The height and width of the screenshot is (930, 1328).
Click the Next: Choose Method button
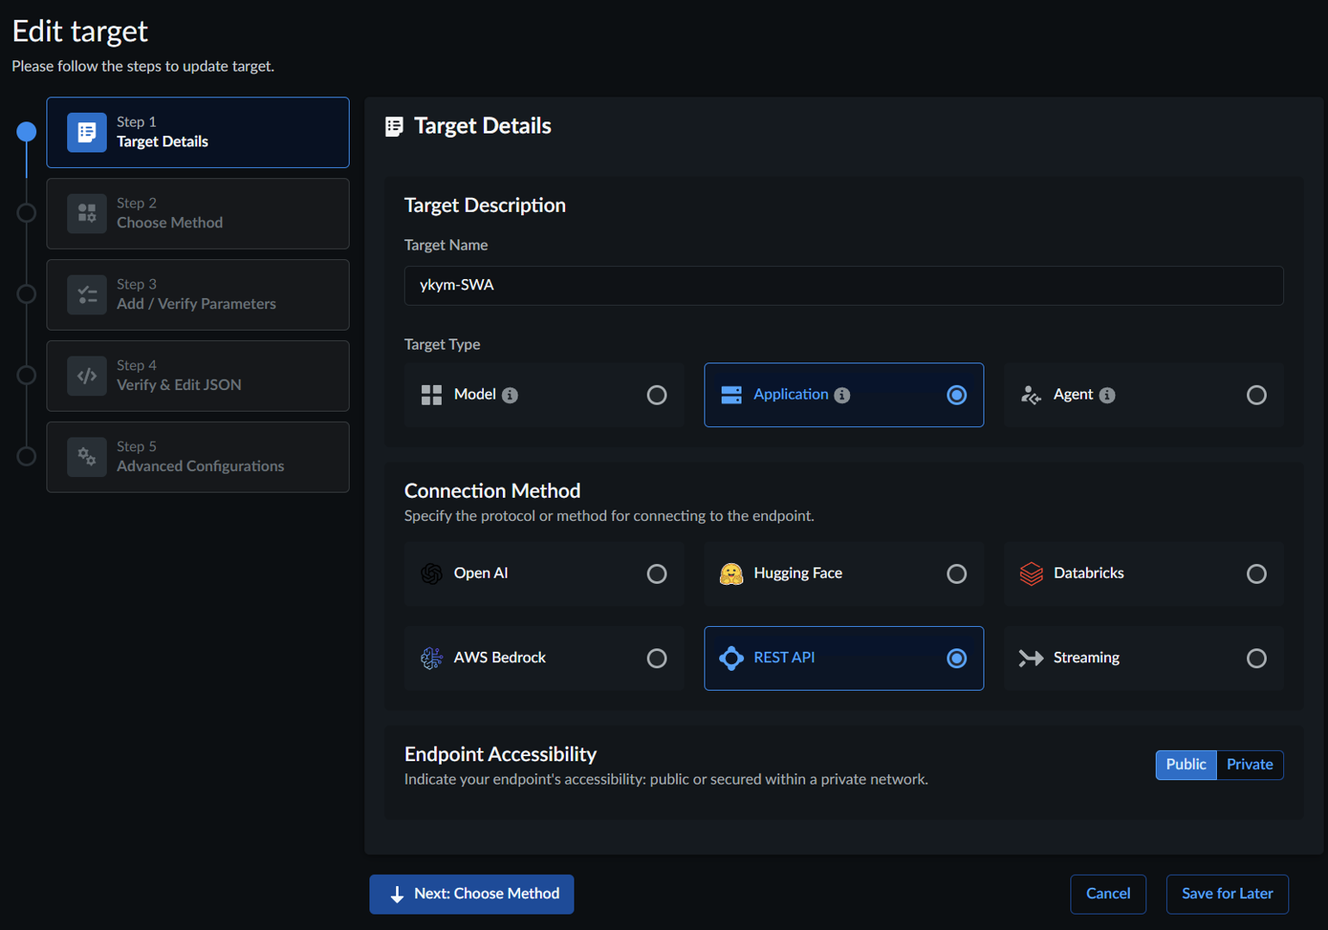click(472, 894)
